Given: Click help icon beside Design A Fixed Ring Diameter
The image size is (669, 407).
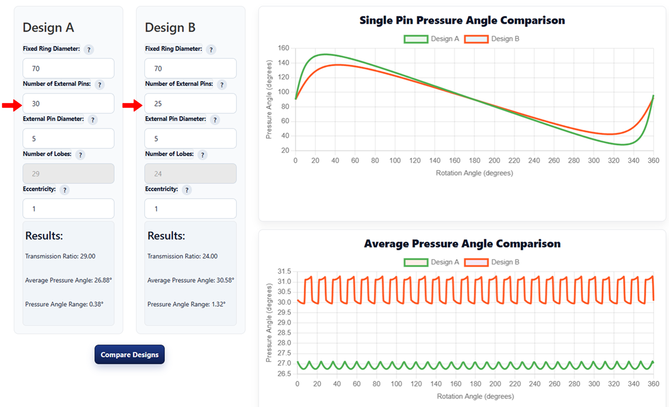Looking at the screenshot, I should 89,50.
